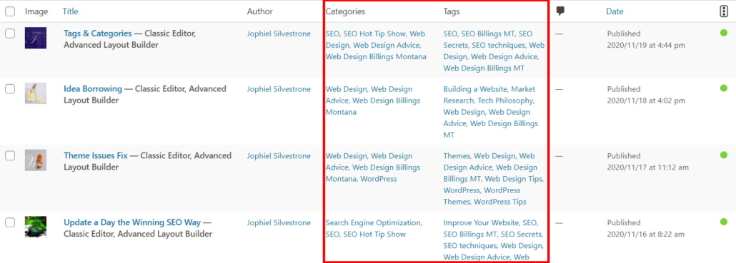Click green SEO dot for Idea Borrowing
Viewport: 736px width, 263px height.
point(724,88)
